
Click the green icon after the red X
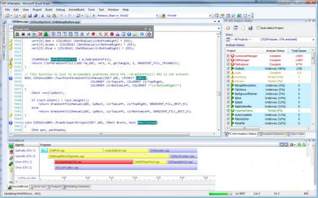point(46,34)
